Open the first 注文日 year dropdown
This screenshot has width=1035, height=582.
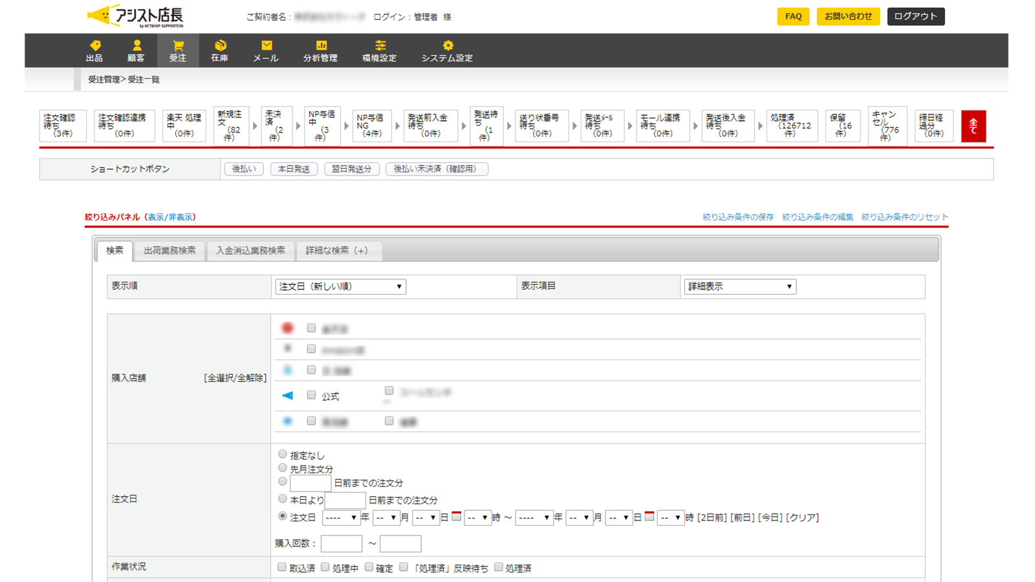[x=341, y=518]
